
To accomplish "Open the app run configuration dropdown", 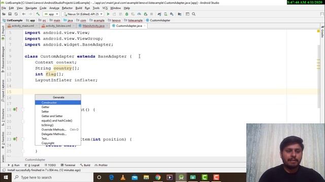I will pyautogui.click(x=51, y=14).
